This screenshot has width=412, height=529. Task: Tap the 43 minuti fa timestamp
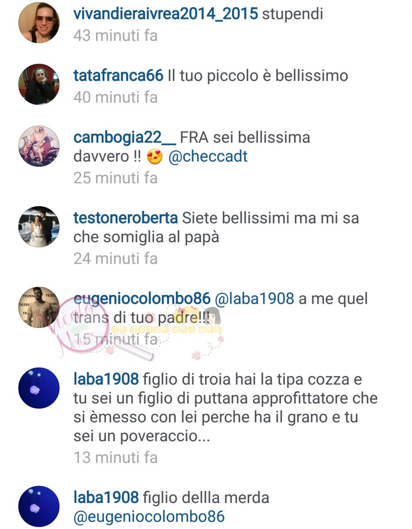(x=116, y=35)
